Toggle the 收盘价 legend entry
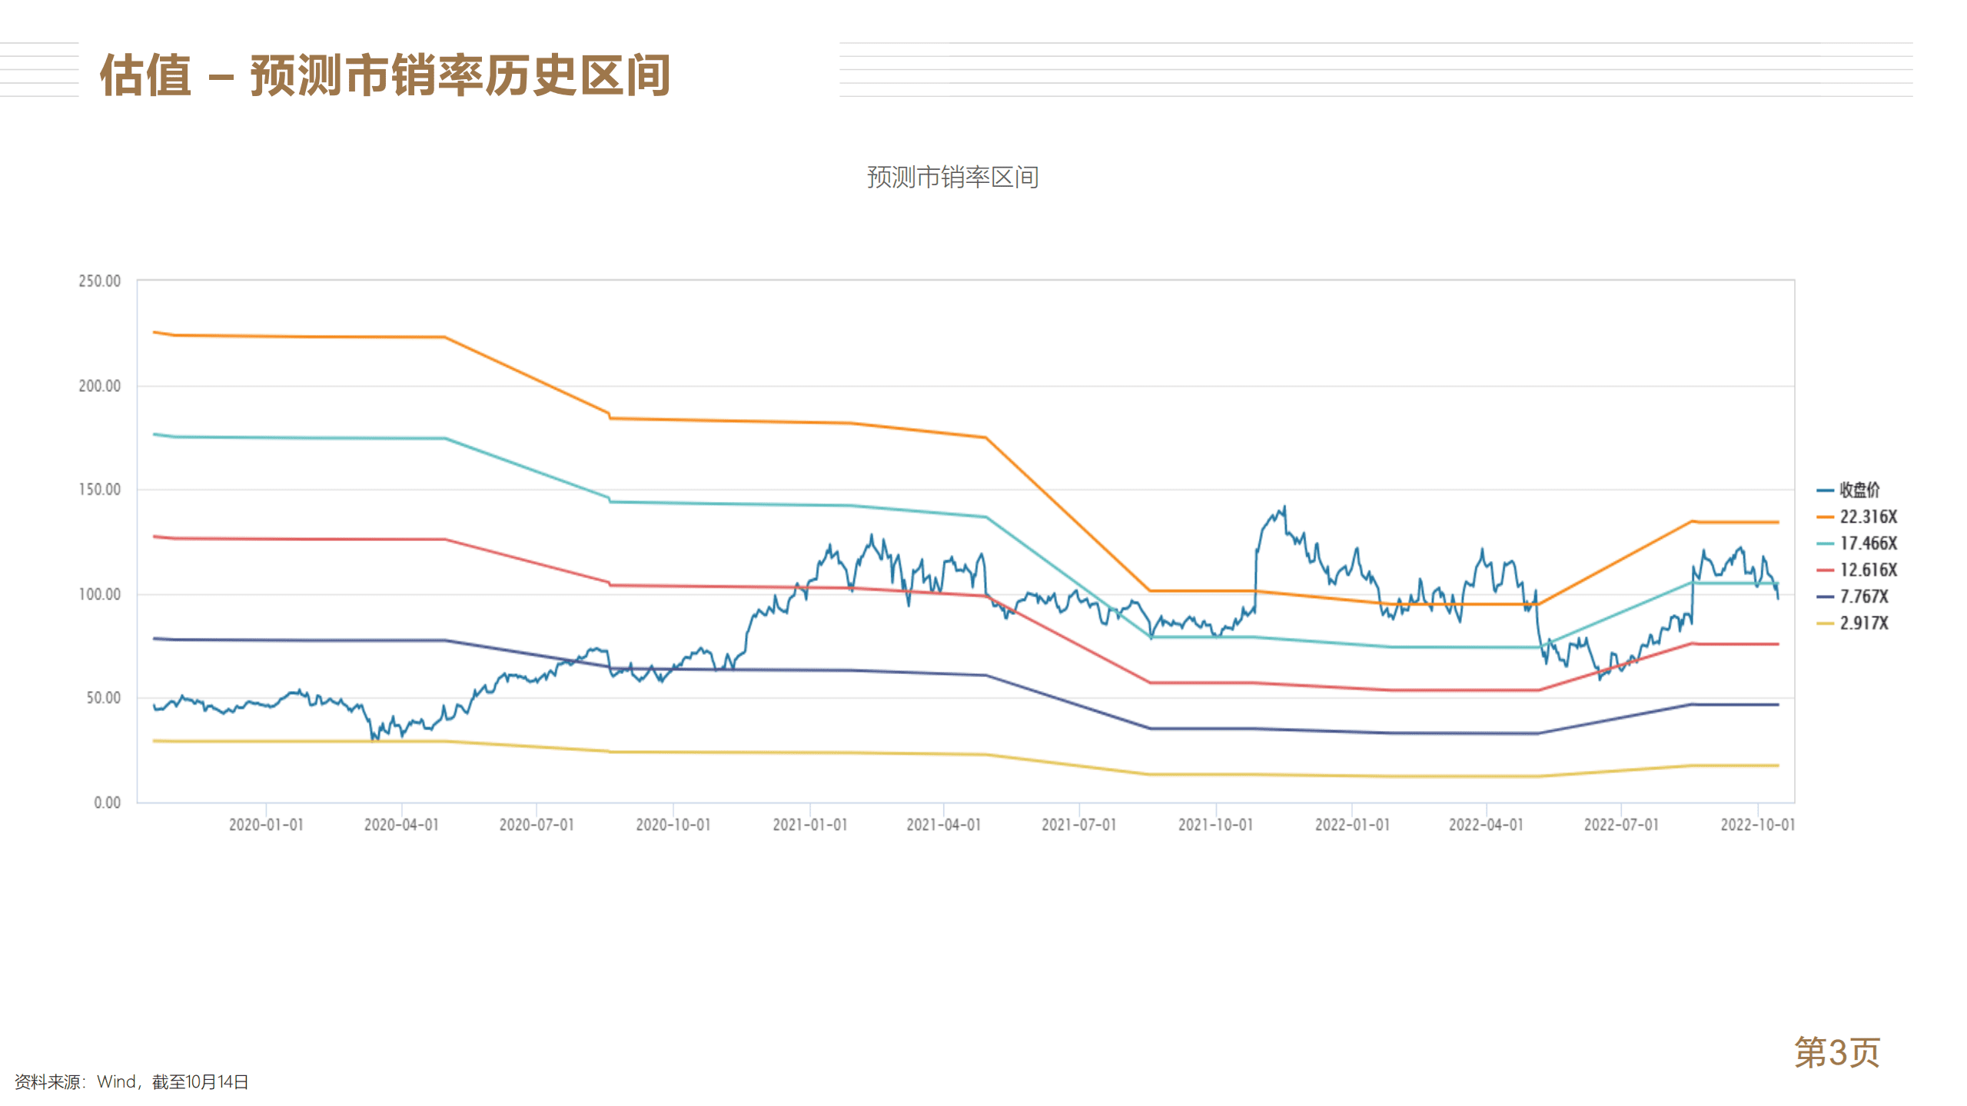The height and width of the screenshot is (1106, 1967). (1858, 490)
